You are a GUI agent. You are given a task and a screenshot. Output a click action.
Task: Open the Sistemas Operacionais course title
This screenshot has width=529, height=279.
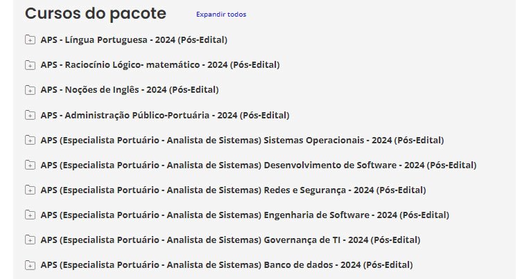242,139
